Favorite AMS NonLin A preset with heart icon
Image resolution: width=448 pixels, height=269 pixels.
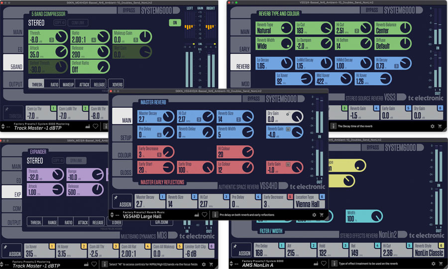(x=324, y=264)
